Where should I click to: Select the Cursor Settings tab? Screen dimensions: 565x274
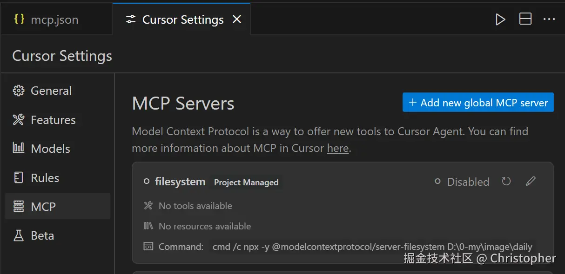(x=182, y=20)
